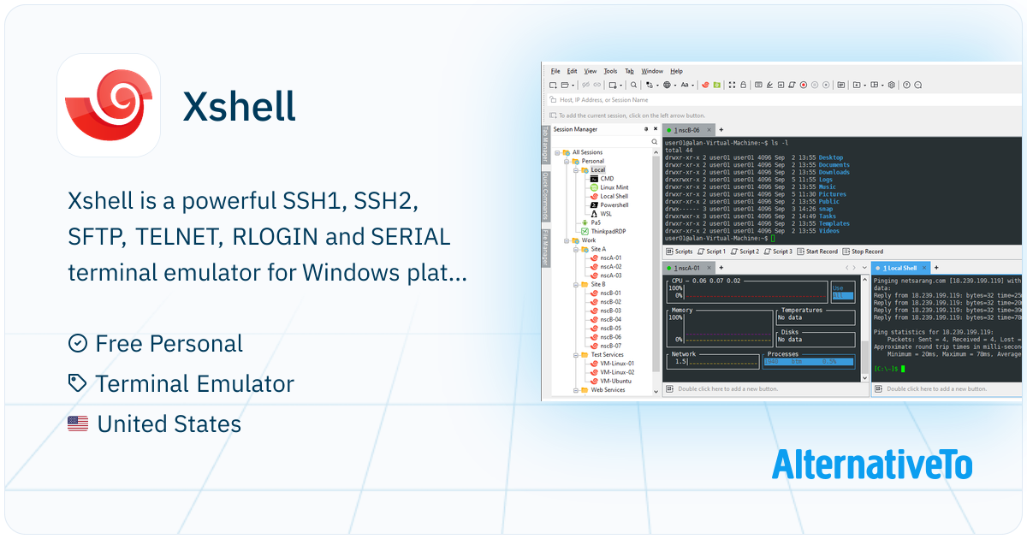Screen dimensions: 1027x539
Task: Add new tab next to nscB-06
Action: click(721, 129)
